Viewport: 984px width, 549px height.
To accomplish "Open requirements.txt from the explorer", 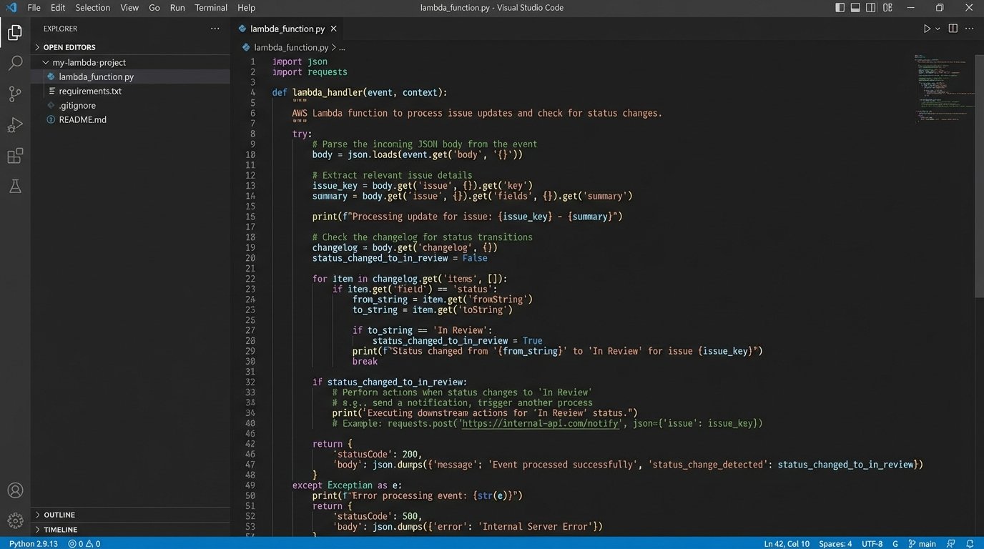I will click(x=91, y=91).
